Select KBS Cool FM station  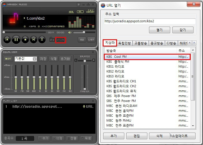(147, 57)
